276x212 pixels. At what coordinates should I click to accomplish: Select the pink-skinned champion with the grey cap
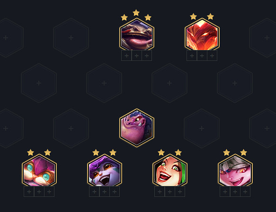click(x=235, y=170)
